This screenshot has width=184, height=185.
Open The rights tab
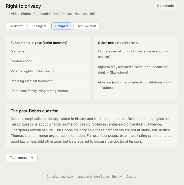(39, 26)
